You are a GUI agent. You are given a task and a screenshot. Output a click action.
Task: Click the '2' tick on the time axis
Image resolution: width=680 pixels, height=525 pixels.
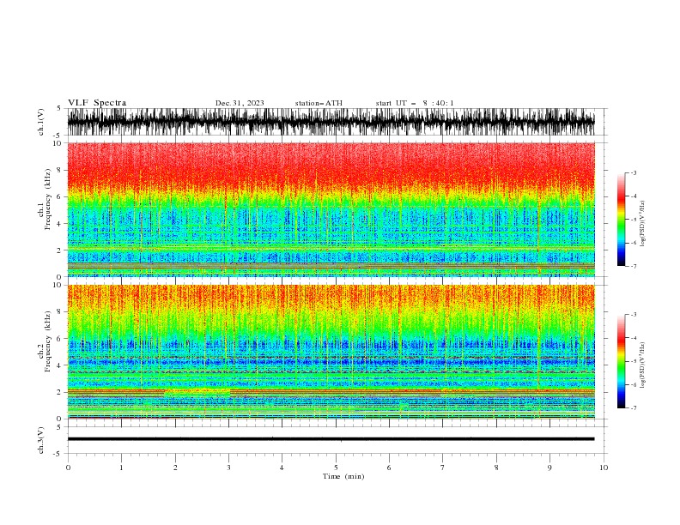click(x=175, y=468)
